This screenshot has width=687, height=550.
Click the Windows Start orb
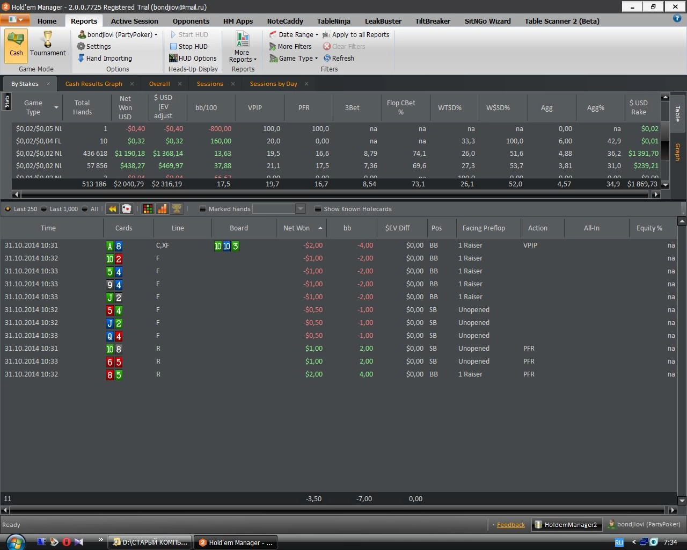pyautogui.click(x=14, y=542)
